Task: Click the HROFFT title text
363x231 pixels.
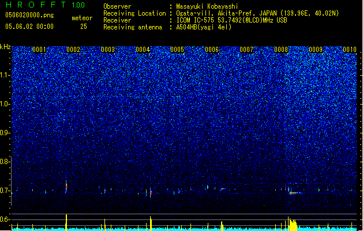Action: (x=36, y=5)
